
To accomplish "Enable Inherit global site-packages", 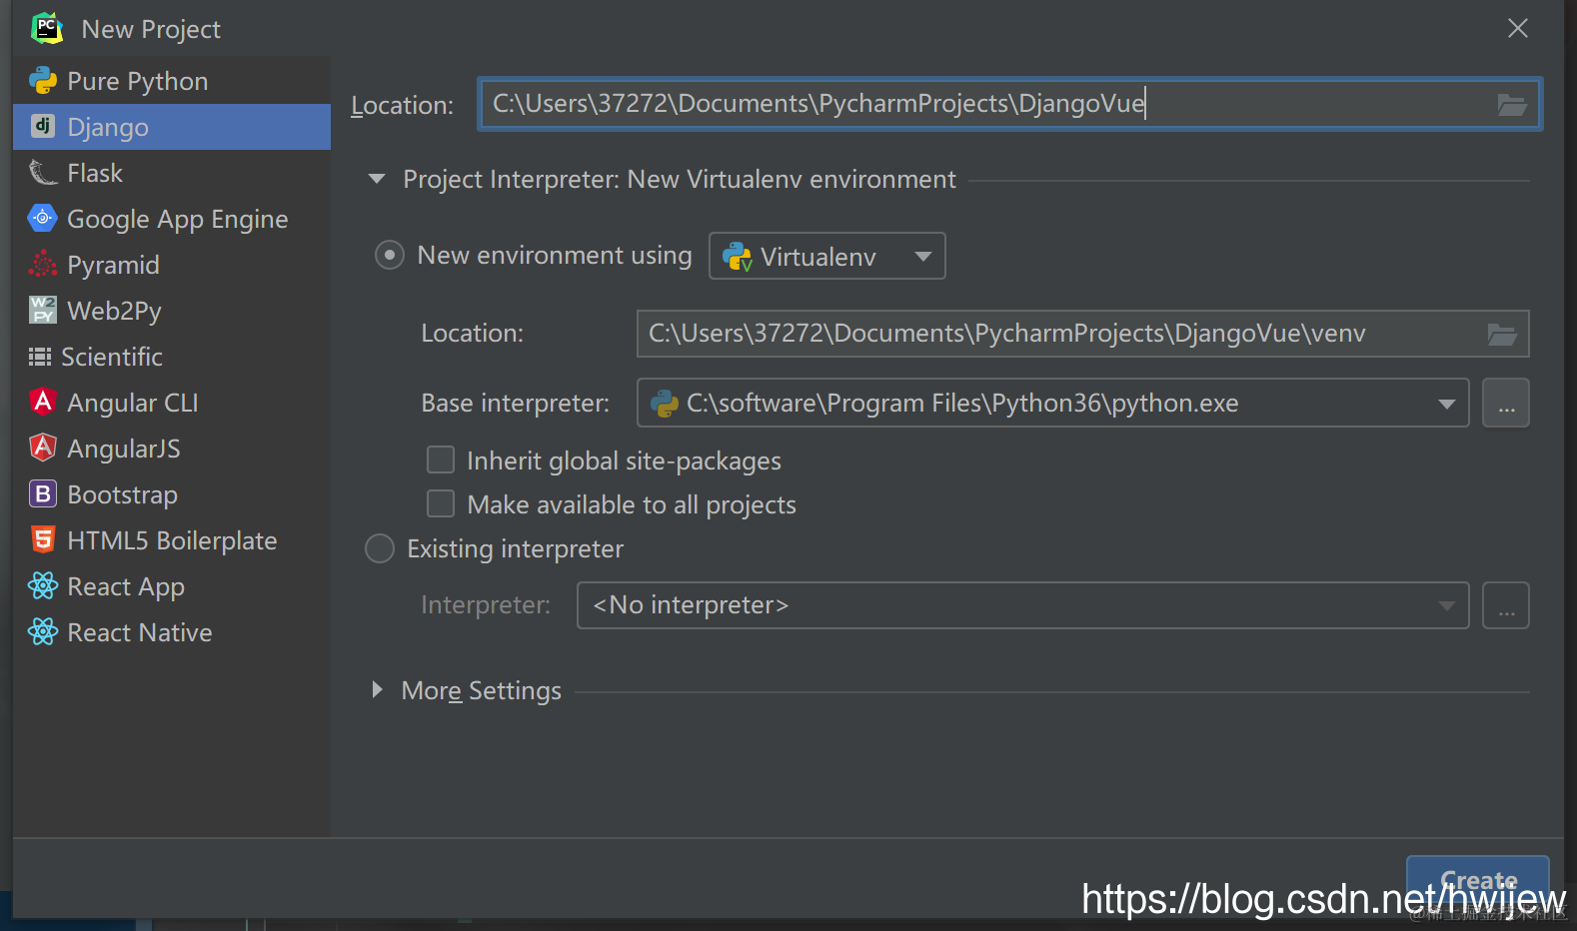I will pyautogui.click(x=441, y=460).
